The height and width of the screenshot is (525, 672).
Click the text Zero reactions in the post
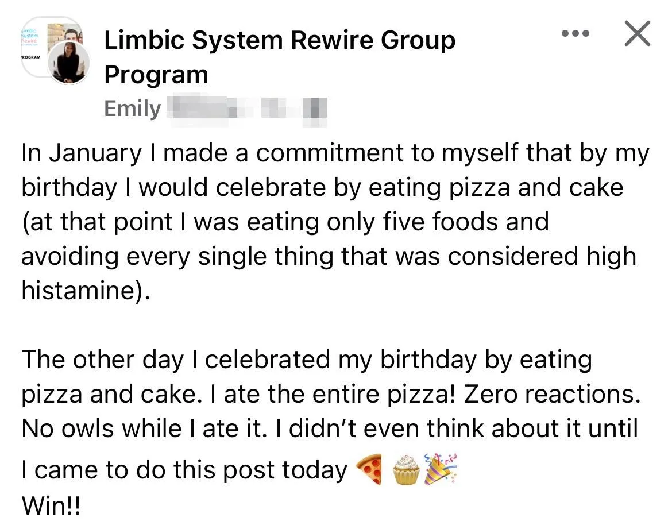click(552, 394)
